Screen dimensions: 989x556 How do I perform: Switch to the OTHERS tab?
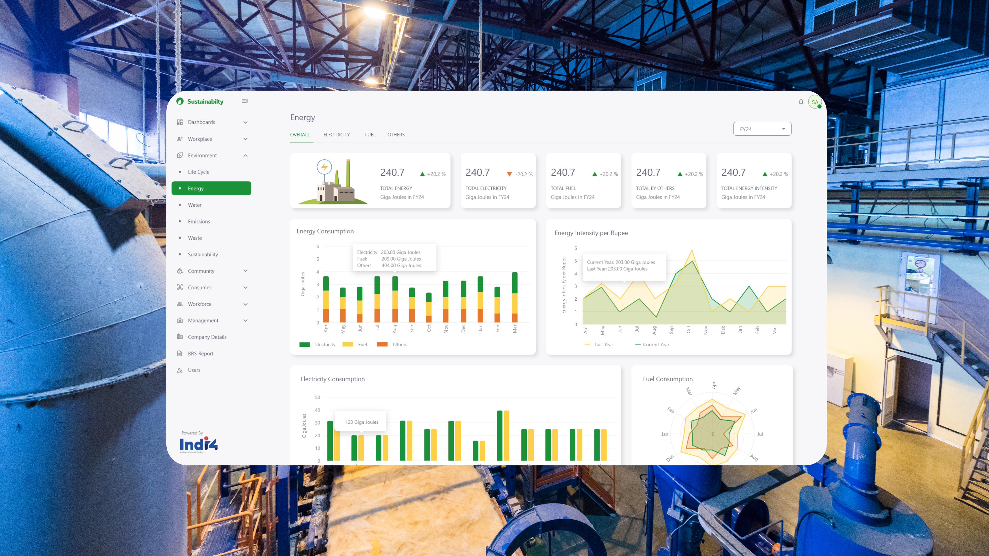[x=396, y=135]
